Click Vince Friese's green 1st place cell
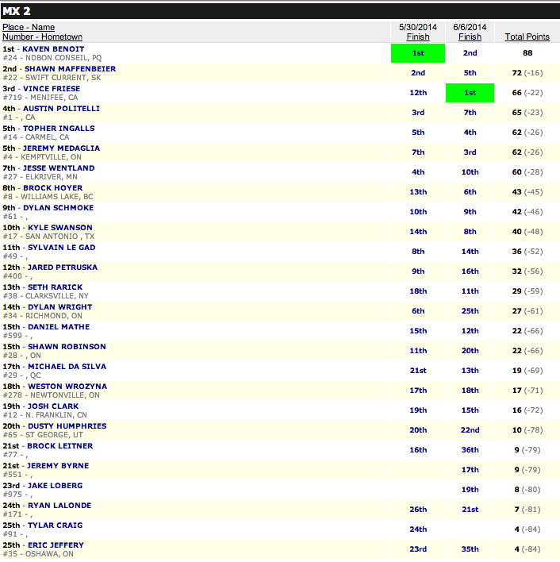The image size is (560, 562). coord(470,93)
